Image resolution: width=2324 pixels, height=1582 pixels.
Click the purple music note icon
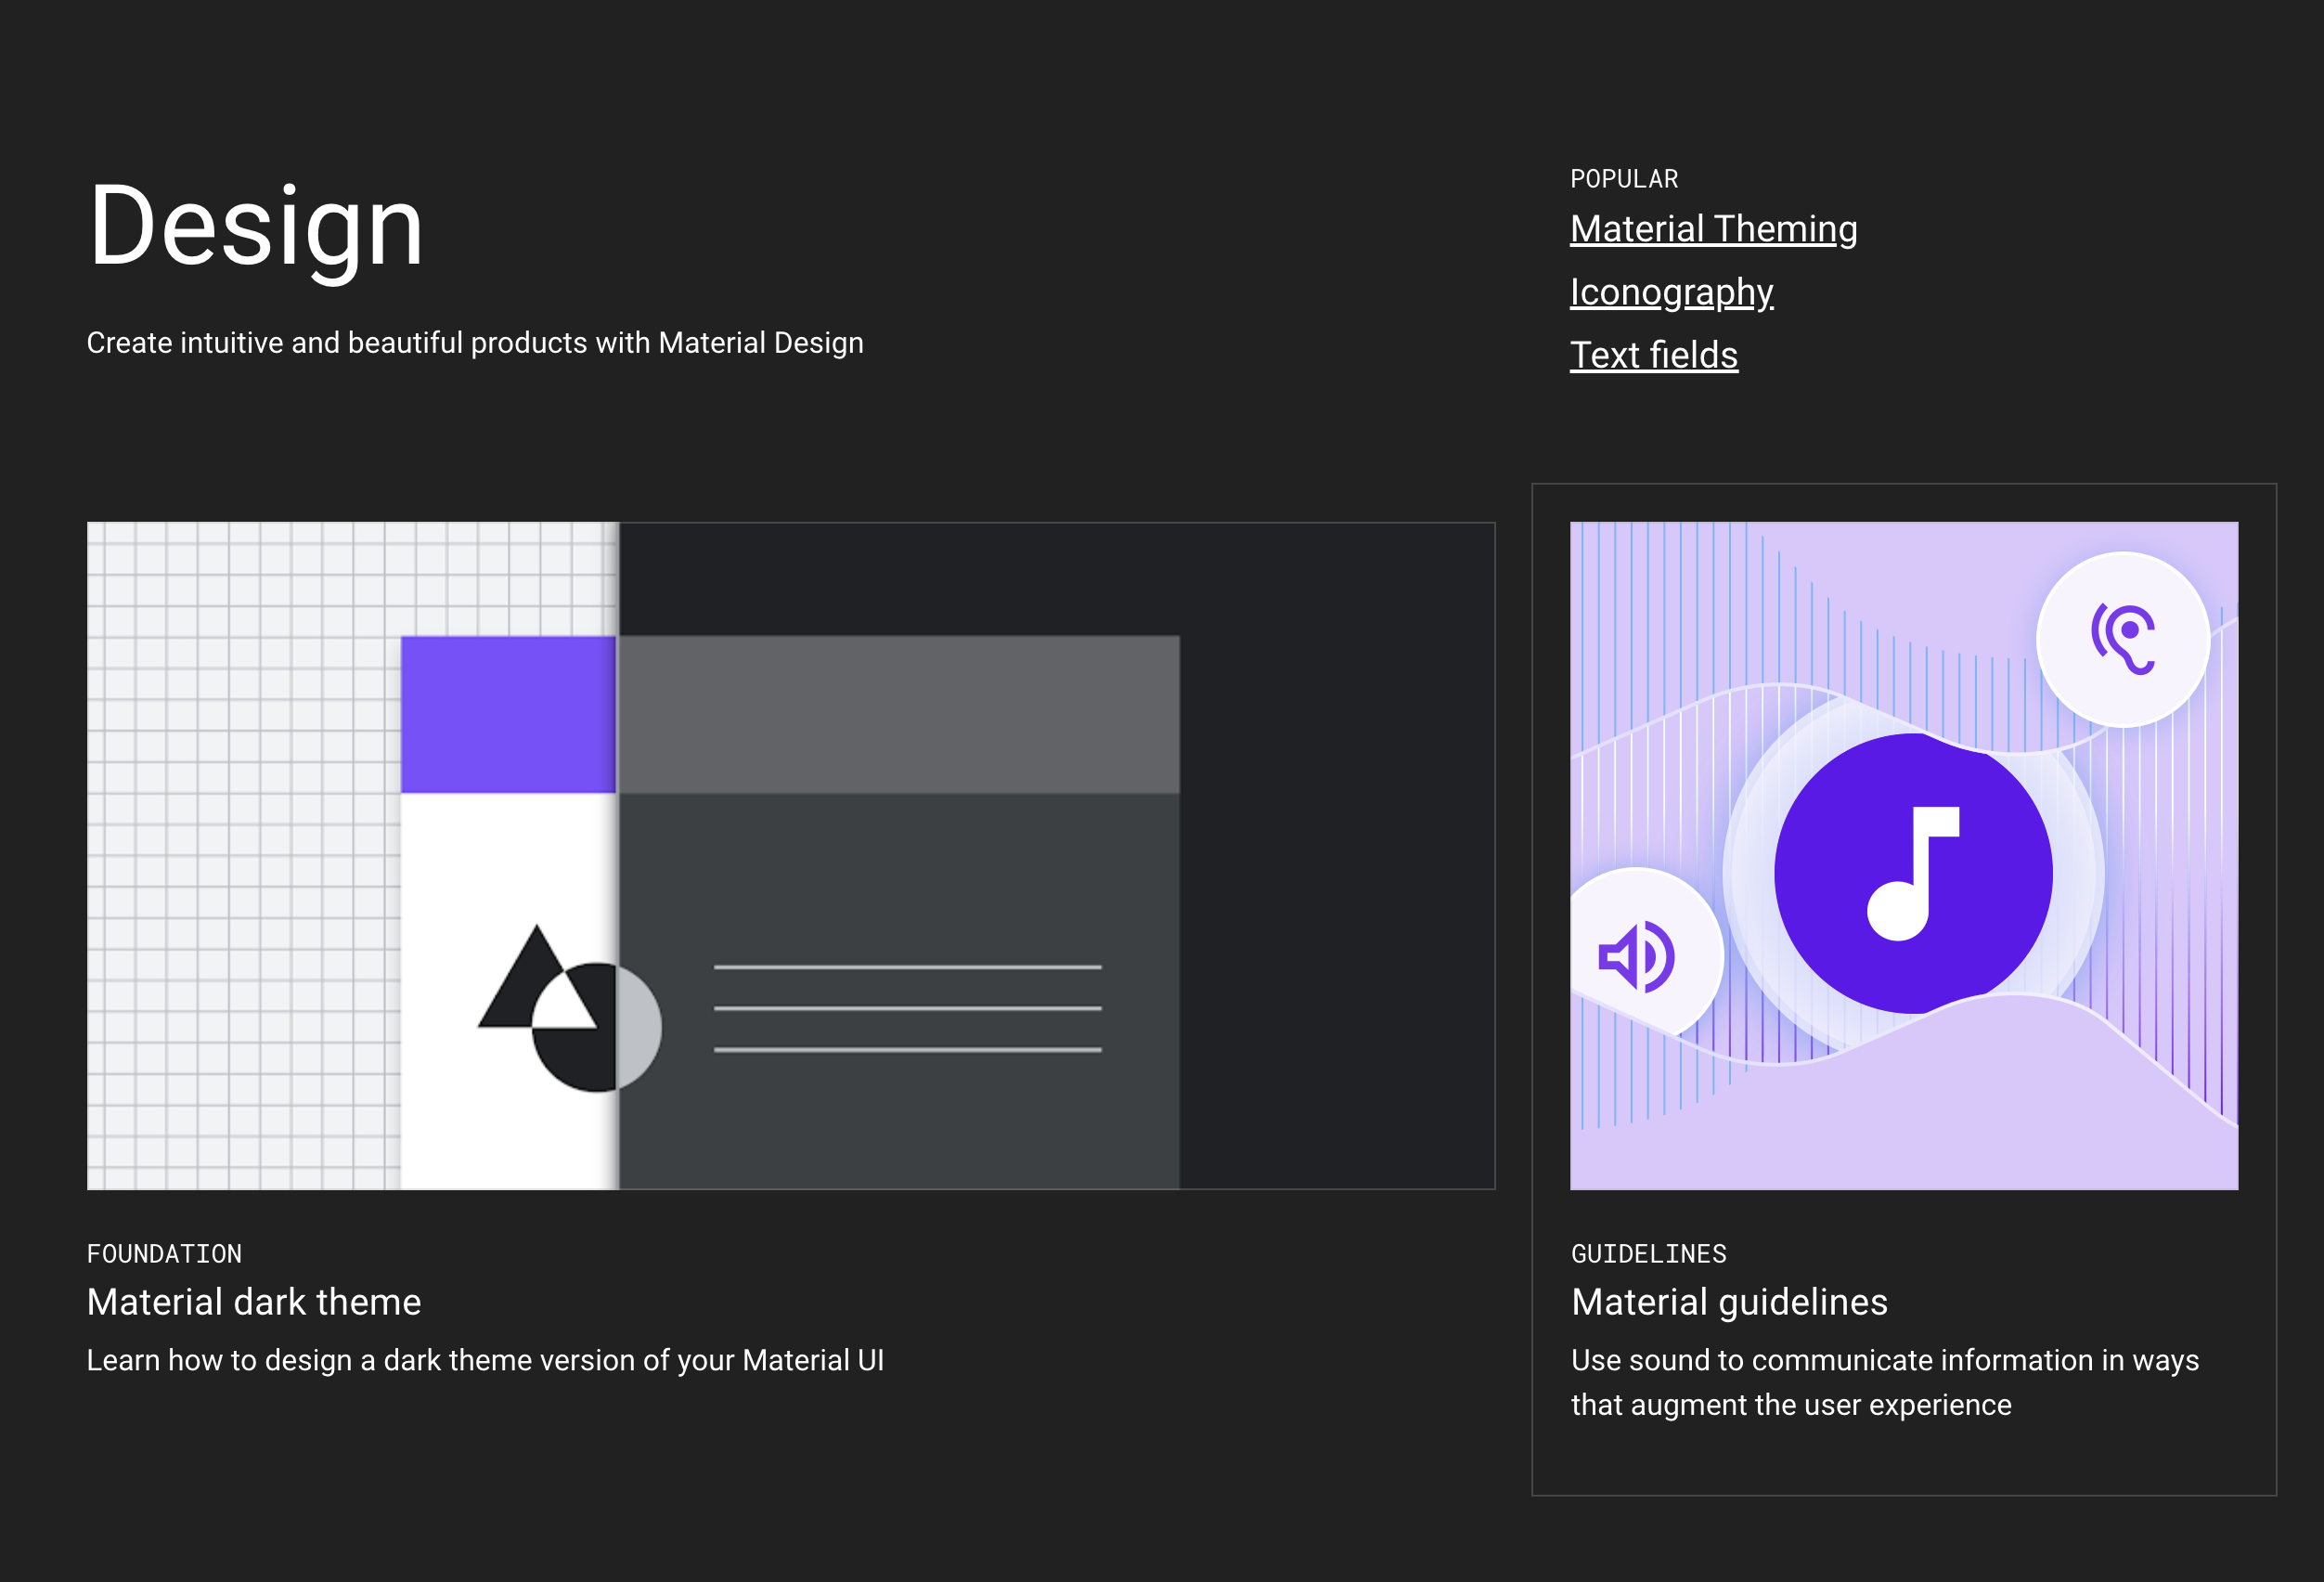(1912, 873)
